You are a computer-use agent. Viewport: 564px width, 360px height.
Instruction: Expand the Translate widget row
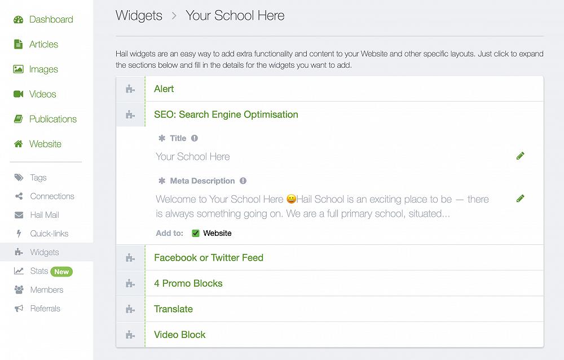tap(173, 309)
